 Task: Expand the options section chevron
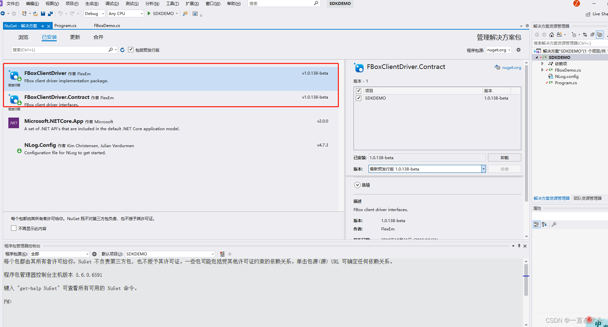pos(357,185)
